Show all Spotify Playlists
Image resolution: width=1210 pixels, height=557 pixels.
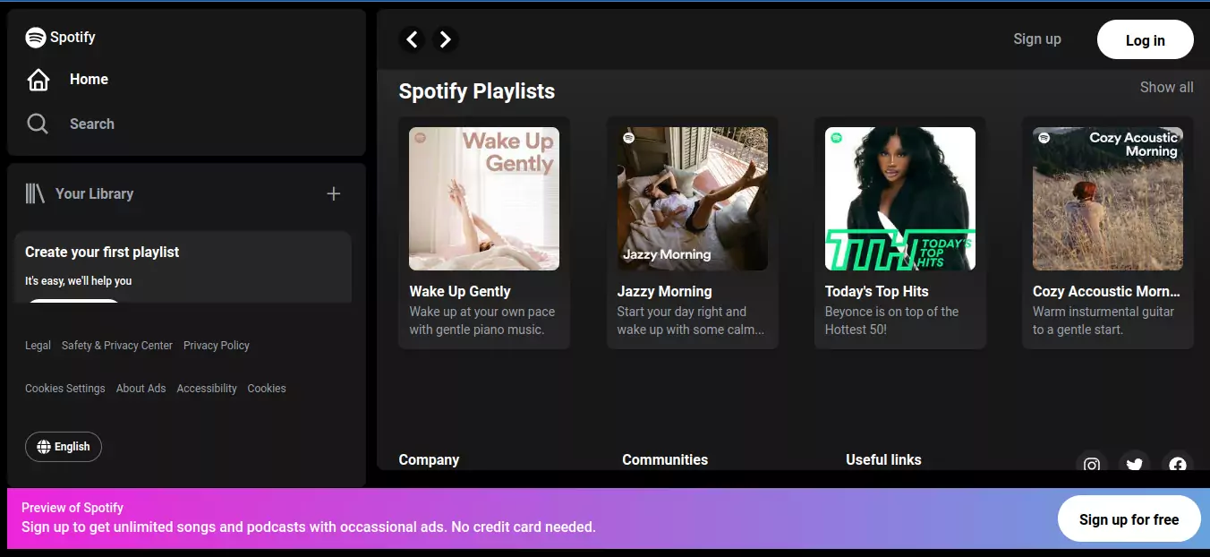point(1166,87)
